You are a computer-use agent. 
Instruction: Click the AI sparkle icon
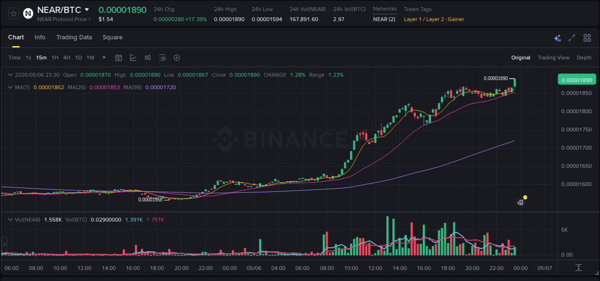(x=557, y=38)
